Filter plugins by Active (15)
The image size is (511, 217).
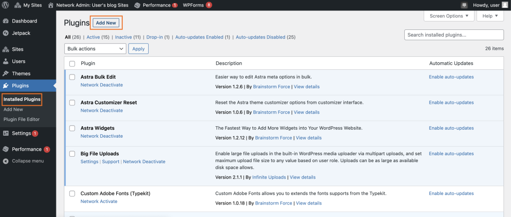tap(98, 37)
